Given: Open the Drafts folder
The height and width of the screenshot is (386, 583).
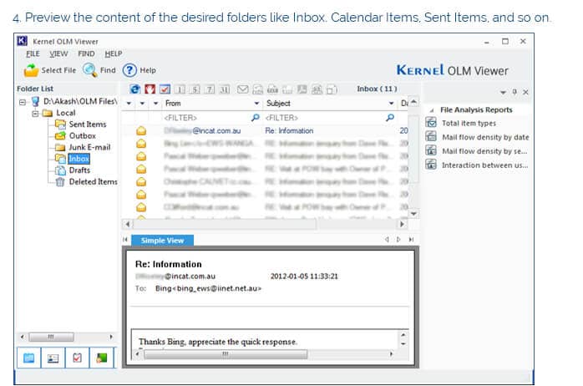Looking at the screenshot, I should (79, 170).
